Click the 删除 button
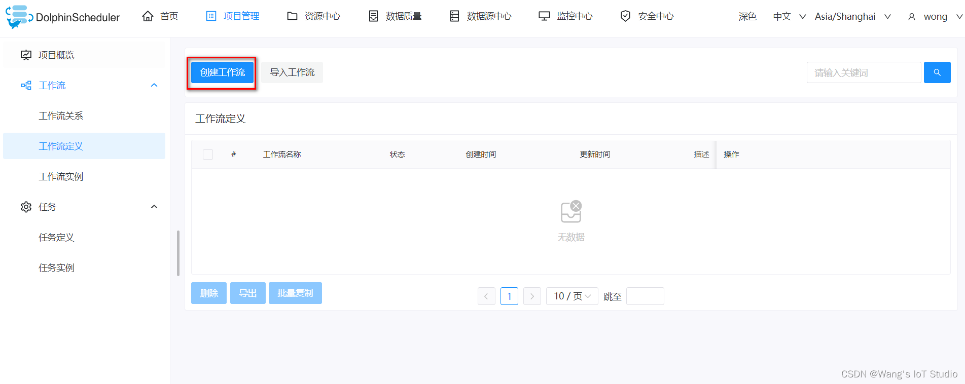 click(209, 293)
